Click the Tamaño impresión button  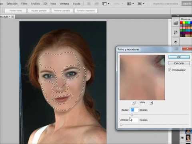[86, 10]
